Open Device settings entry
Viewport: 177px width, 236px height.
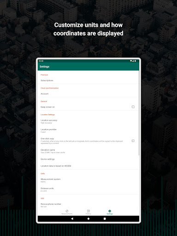[x=88, y=159]
